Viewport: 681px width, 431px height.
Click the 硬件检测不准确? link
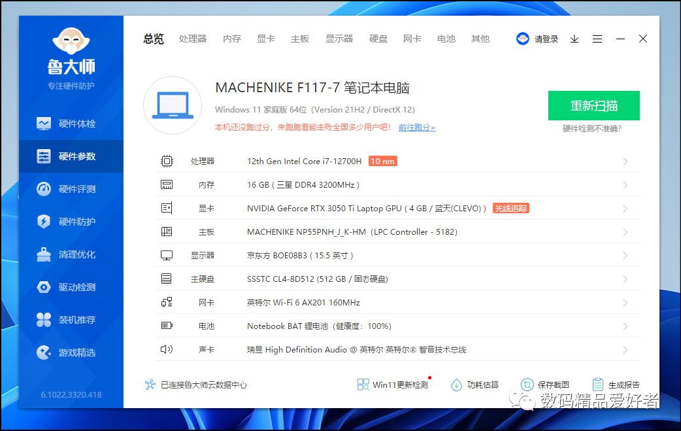click(x=592, y=129)
